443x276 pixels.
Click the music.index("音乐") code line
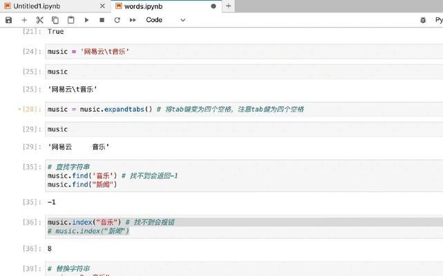point(84,222)
